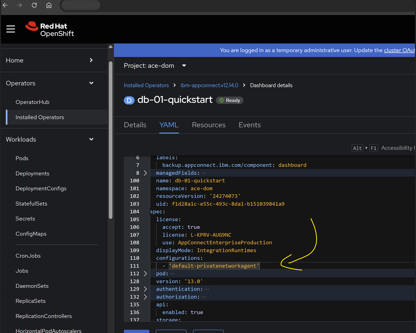This screenshot has height=333, width=416.
Task: Open the Resources tab
Action: pyautogui.click(x=209, y=125)
